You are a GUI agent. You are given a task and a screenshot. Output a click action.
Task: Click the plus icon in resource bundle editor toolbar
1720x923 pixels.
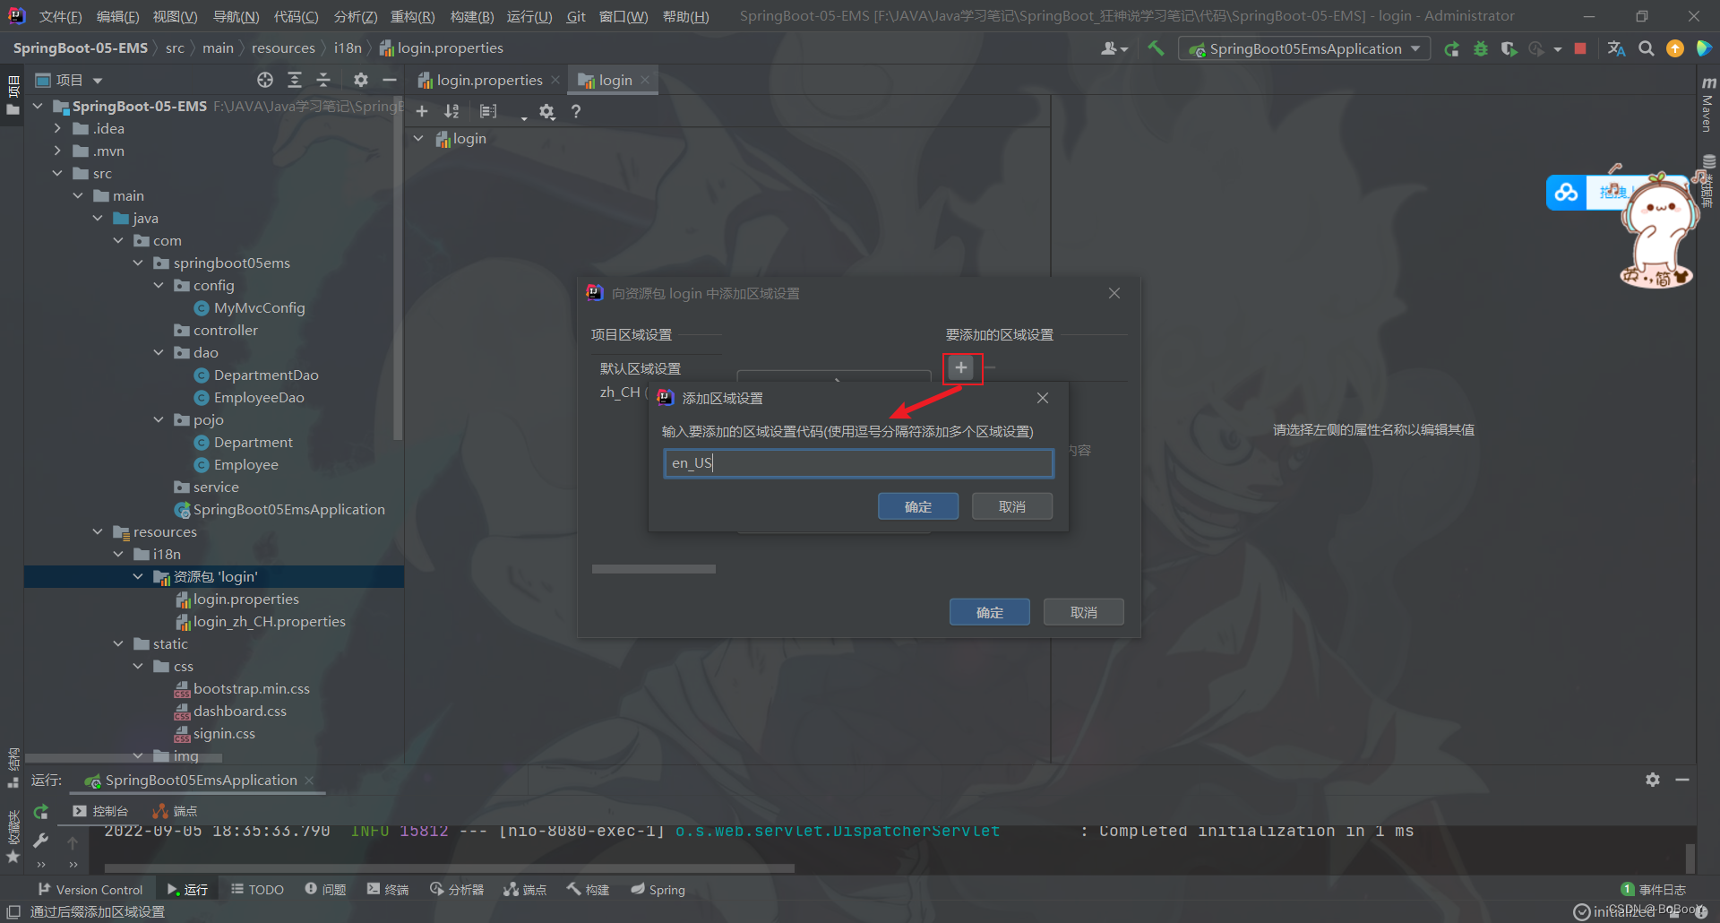[x=422, y=111]
